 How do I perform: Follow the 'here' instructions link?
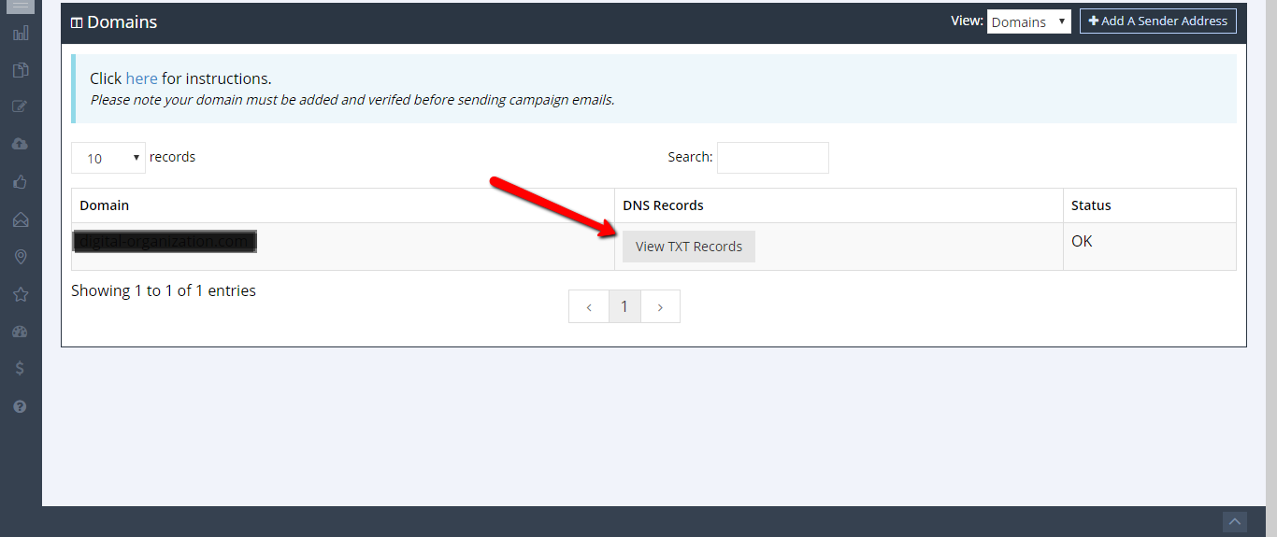click(x=141, y=78)
